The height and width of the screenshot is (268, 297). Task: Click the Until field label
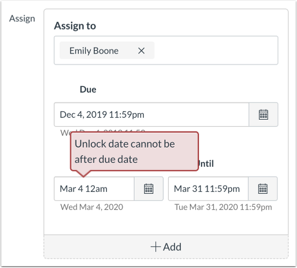click(206, 164)
